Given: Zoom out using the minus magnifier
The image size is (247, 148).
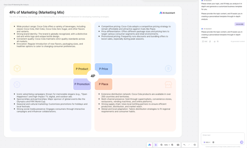Looking at the screenshot, I should (161, 145).
